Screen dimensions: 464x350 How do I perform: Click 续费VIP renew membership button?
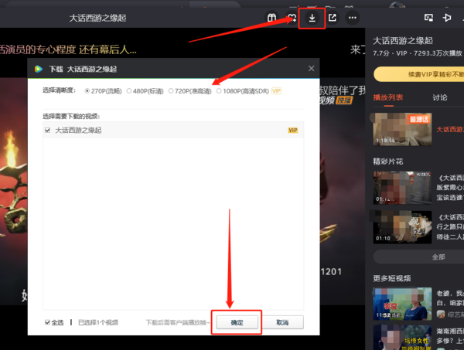tap(418, 74)
